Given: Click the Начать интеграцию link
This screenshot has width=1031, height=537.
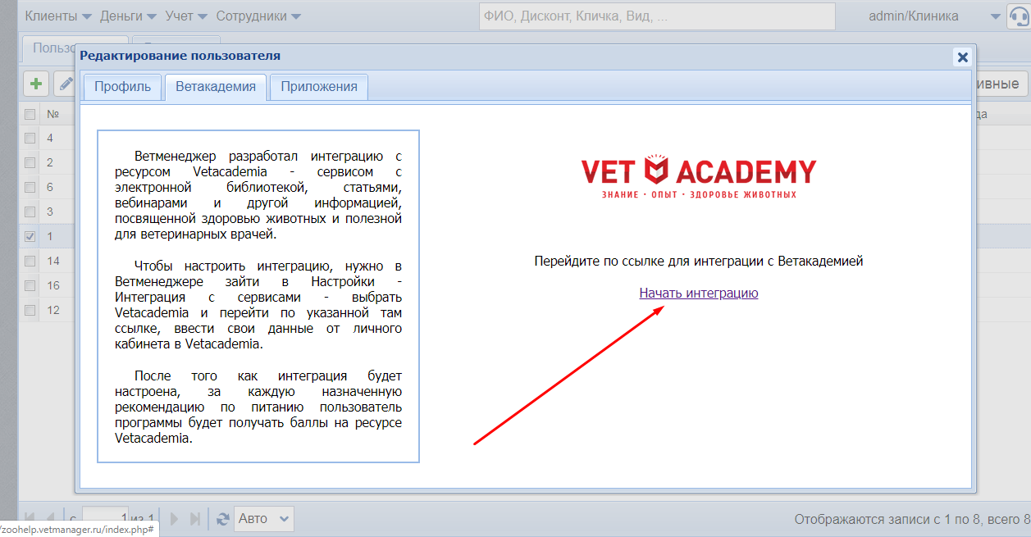Looking at the screenshot, I should (x=699, y=293).
